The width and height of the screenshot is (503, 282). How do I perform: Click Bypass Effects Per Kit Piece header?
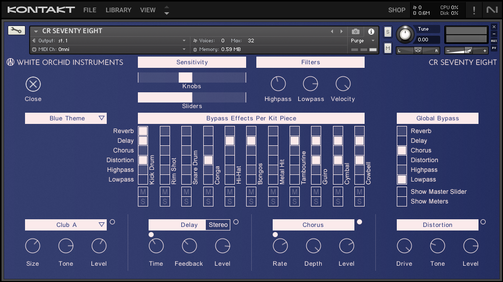(x=251, y=118)
